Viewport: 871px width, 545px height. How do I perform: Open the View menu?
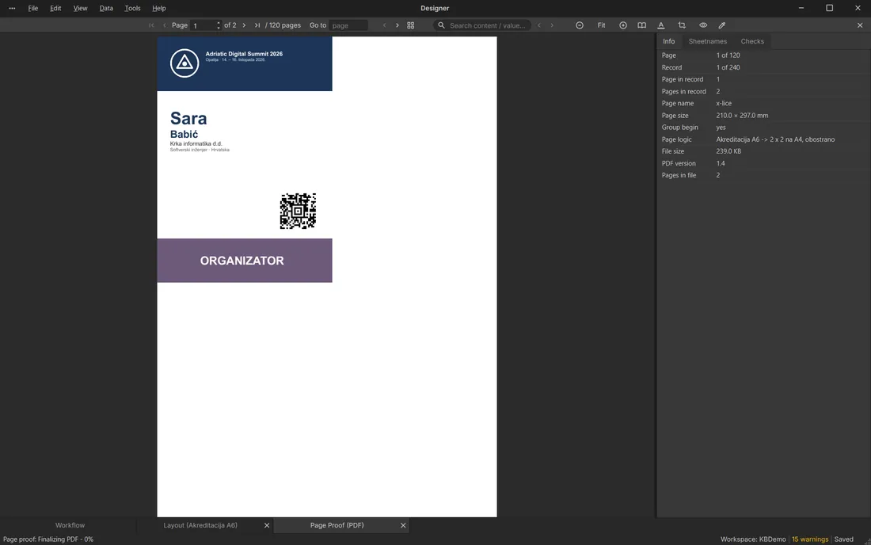pos(81,9)
